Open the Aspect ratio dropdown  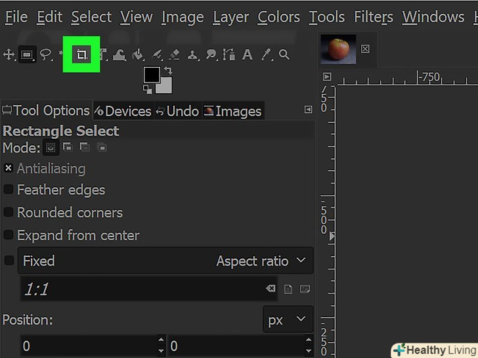coord(261,261)
